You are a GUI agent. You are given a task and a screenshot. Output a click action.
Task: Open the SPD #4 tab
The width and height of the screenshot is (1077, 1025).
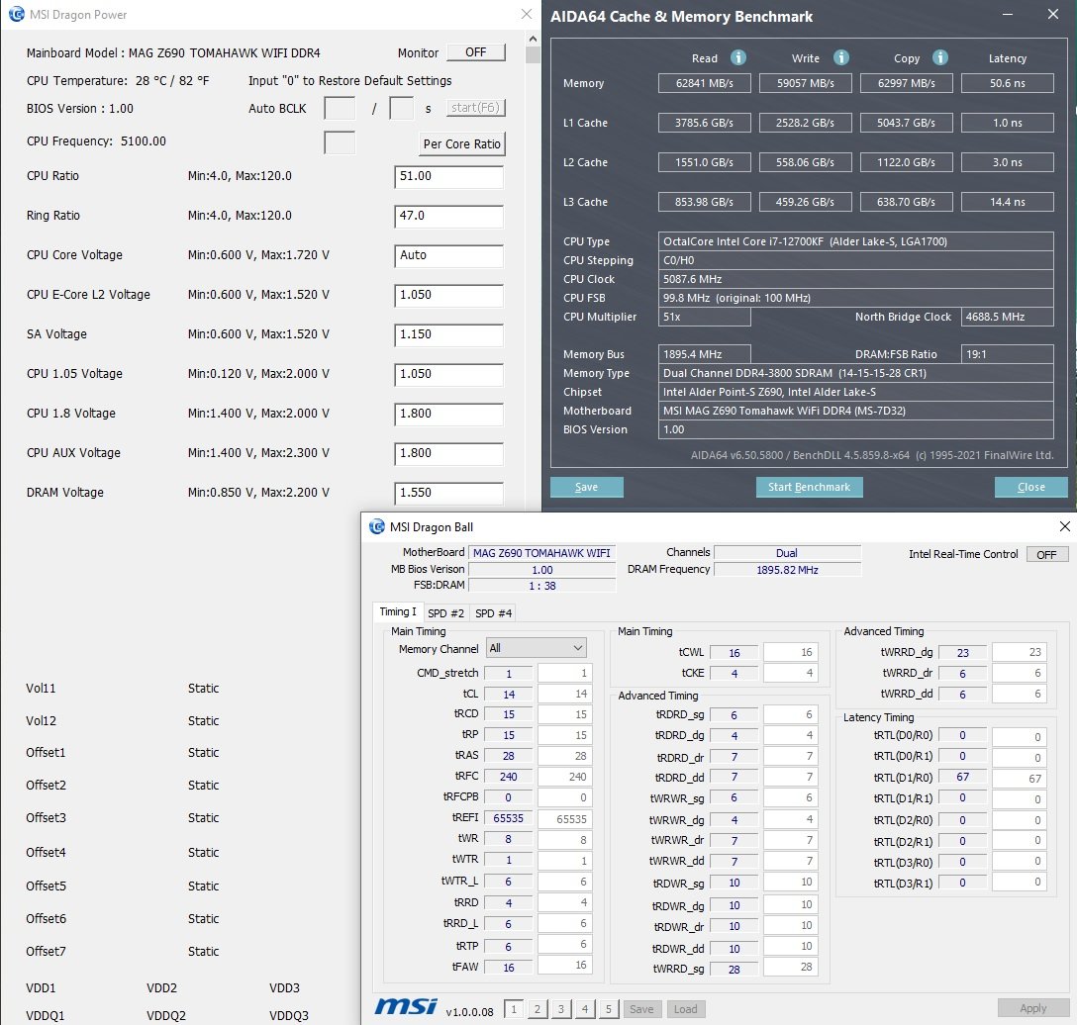(493, 613)
